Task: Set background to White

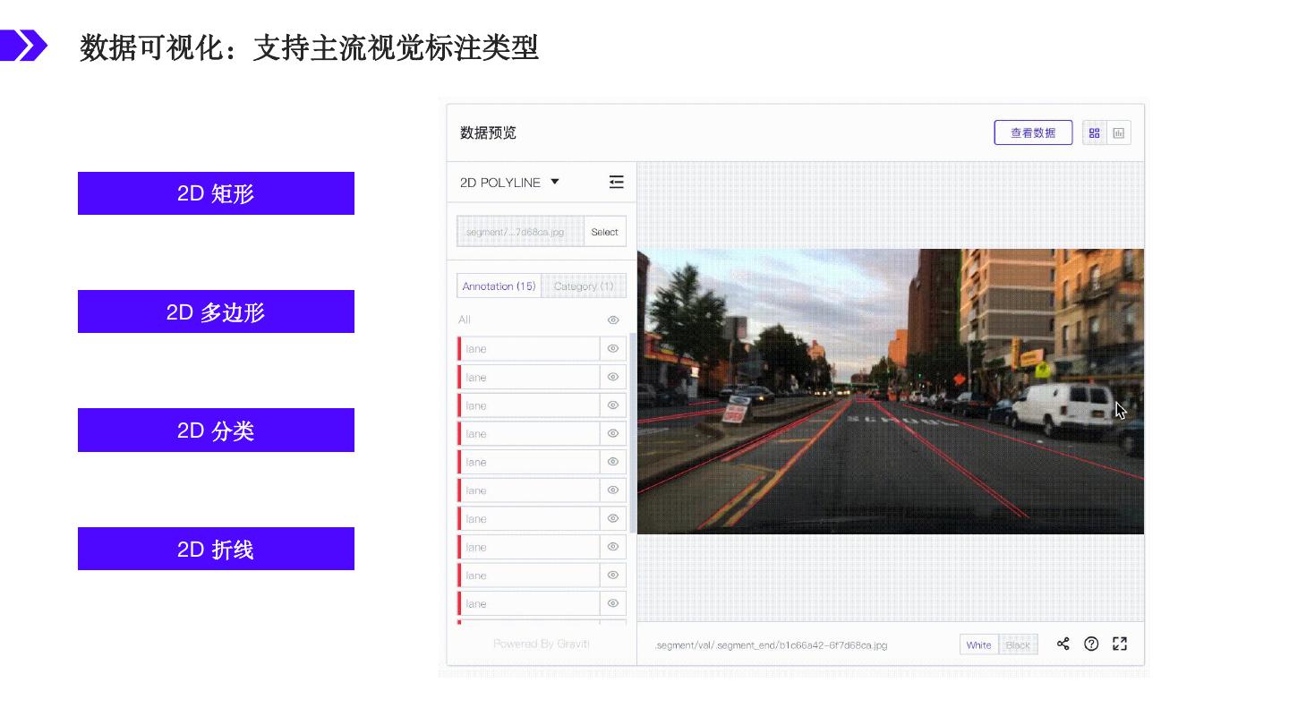Action: pos(978,644)
